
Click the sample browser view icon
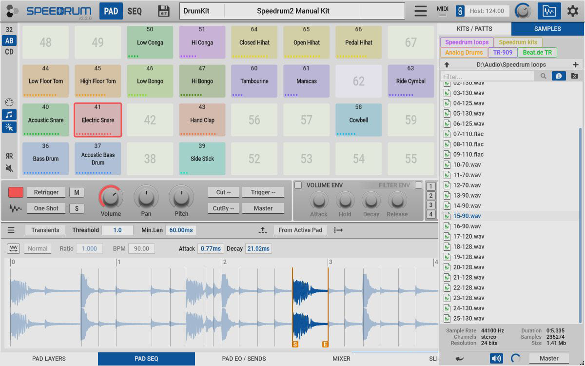click(549, 11)
